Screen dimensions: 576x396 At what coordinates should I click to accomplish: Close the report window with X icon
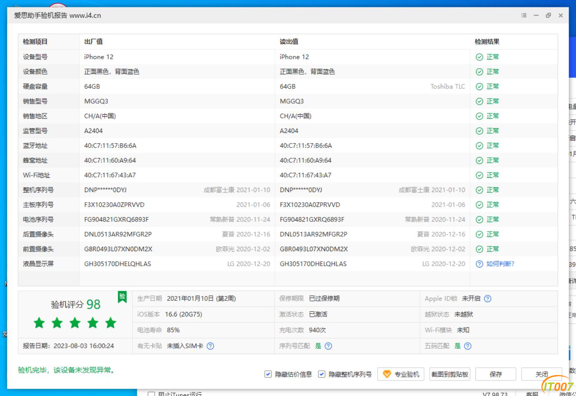[561, 15]
